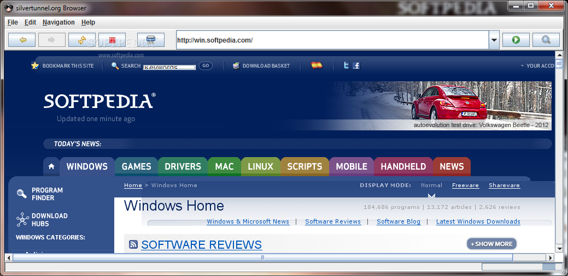The width and height of the screenshot is (568, 276).
Task: Switch to the MOBILE tab
Action: tap(352, 166)
